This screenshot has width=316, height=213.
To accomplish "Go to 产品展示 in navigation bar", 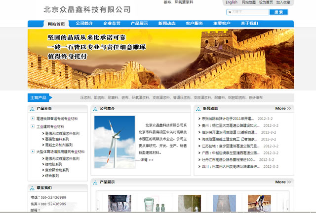I will tap(139, 24).
